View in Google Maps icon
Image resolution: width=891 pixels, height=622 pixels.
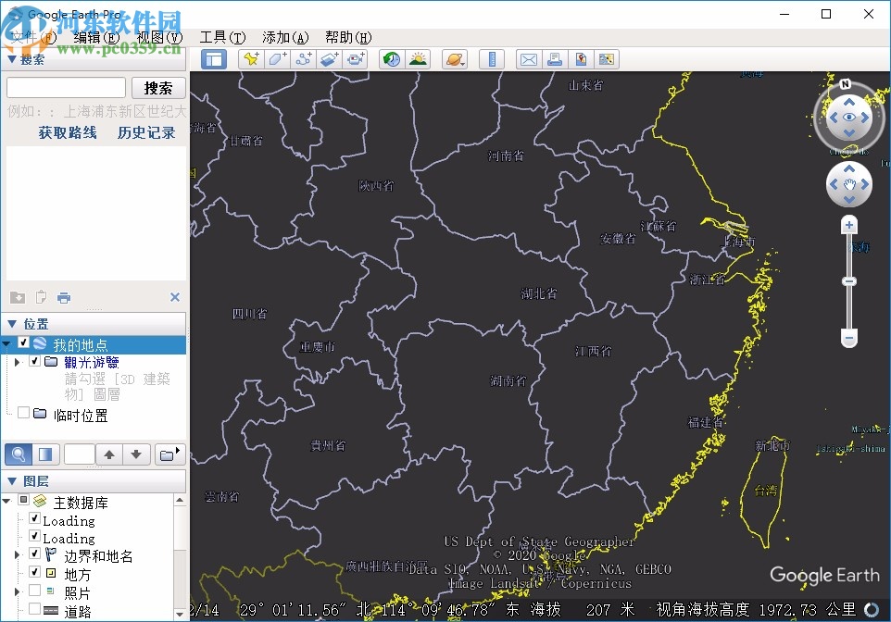point(607,59)
